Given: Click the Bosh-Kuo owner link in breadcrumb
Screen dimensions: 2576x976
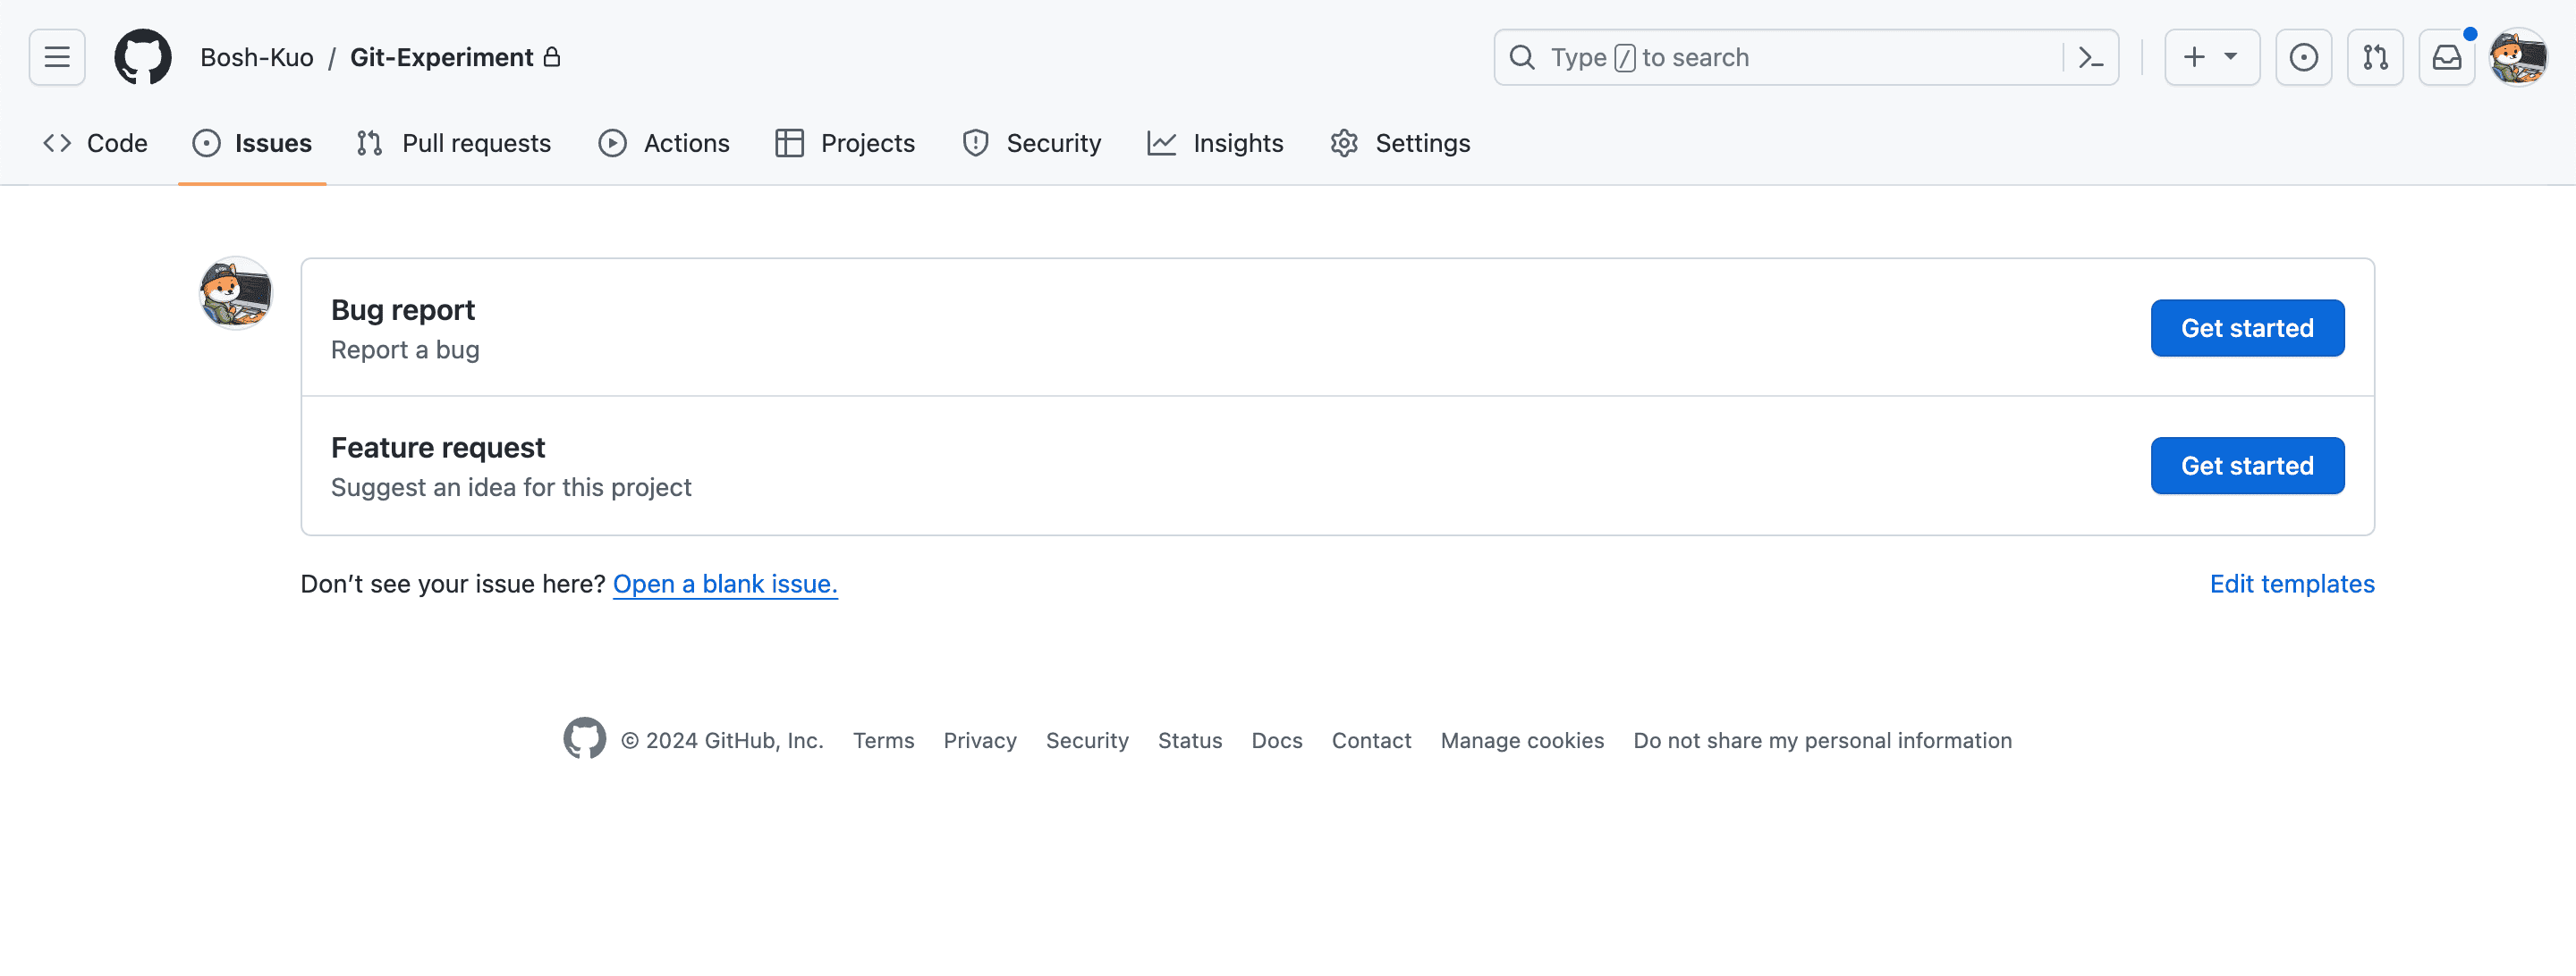Looking at the screenshot, I should tap(257, 57).
